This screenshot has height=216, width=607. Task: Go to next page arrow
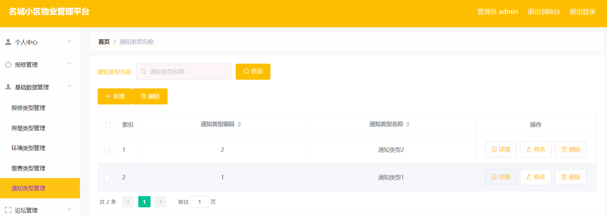[x=161, y=202]
